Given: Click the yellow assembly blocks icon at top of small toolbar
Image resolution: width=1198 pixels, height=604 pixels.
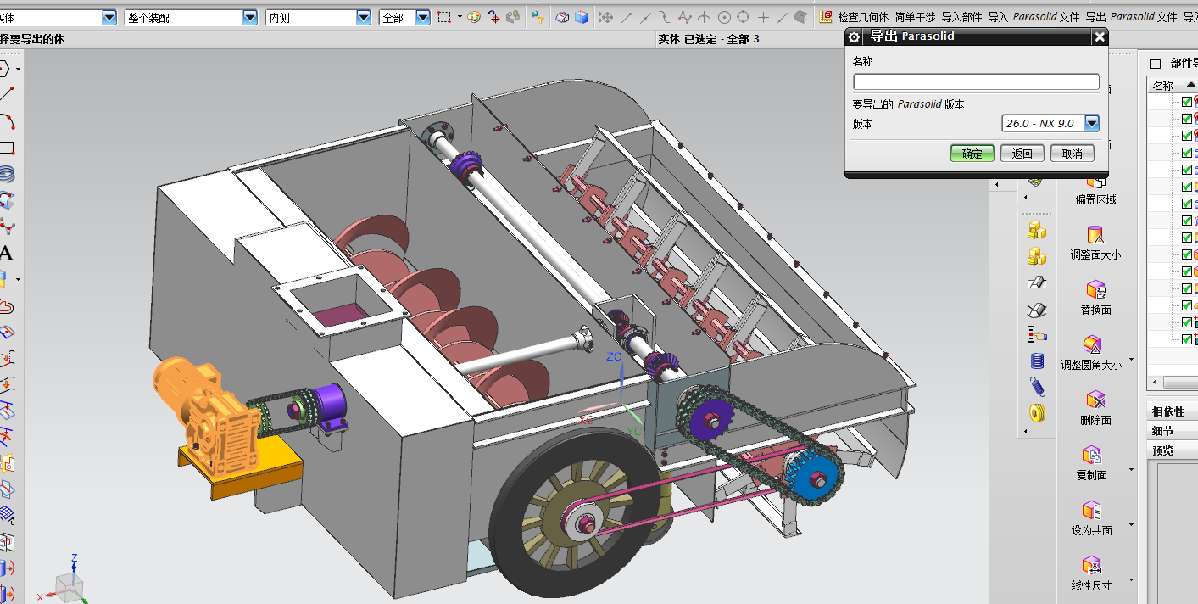Looking at the screenshot, I should [x=1036, y=230].
